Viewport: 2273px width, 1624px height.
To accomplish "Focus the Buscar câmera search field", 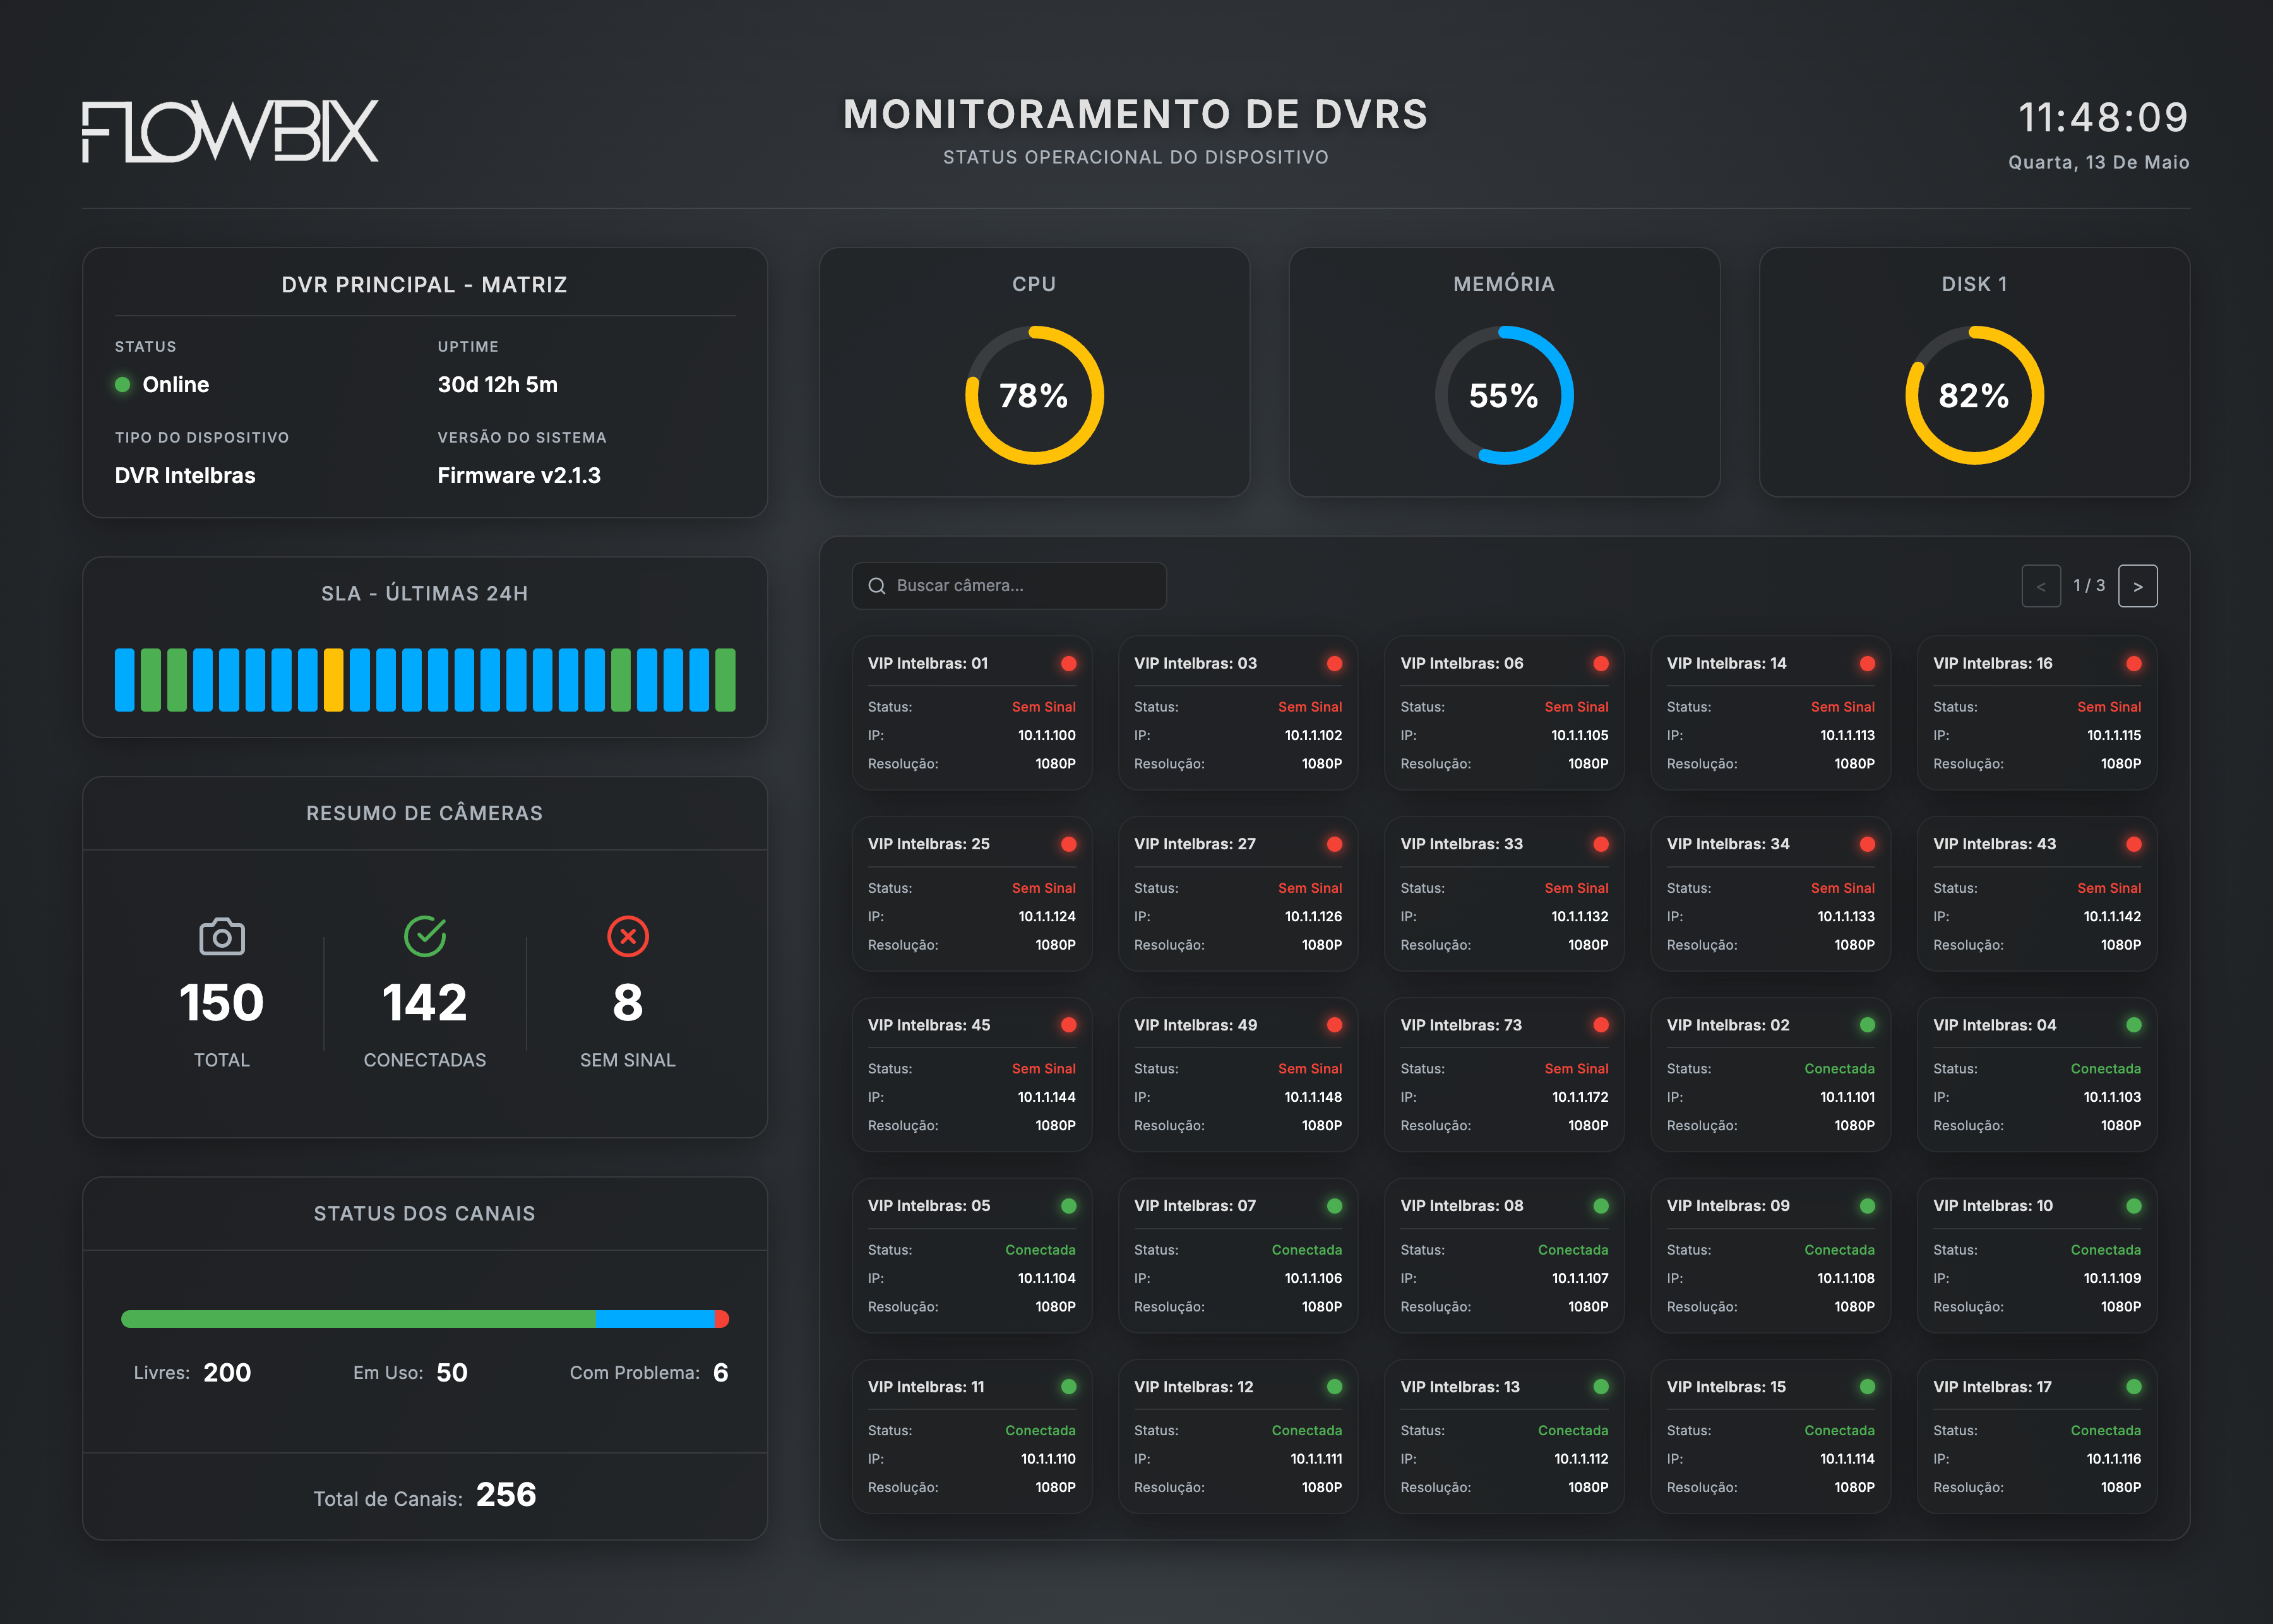I will coord(1009,586).
